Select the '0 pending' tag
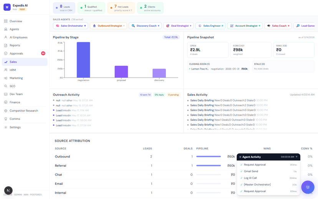 tap(173, 95)
